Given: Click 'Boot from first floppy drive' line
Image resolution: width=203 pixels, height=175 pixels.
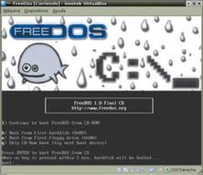Looking at the screenshot, I should pos(49,138).
